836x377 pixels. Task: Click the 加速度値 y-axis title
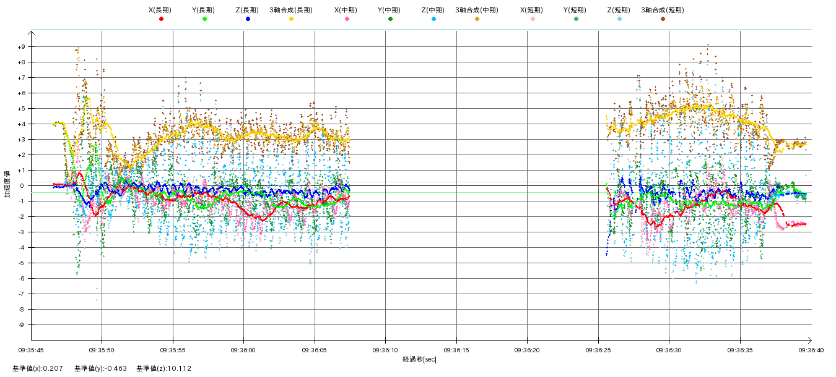click(x=8, y=184)
